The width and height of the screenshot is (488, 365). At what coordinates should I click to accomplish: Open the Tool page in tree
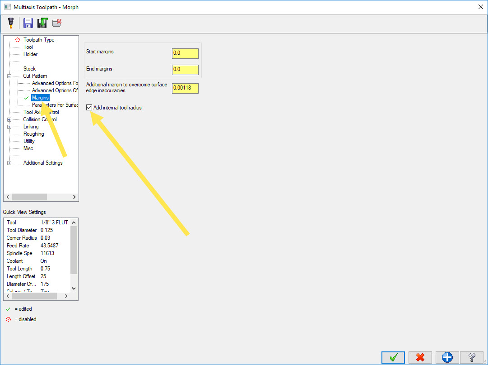coord(28,47)
